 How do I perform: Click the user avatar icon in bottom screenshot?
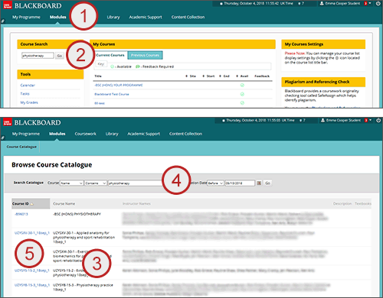pos(322,120)
